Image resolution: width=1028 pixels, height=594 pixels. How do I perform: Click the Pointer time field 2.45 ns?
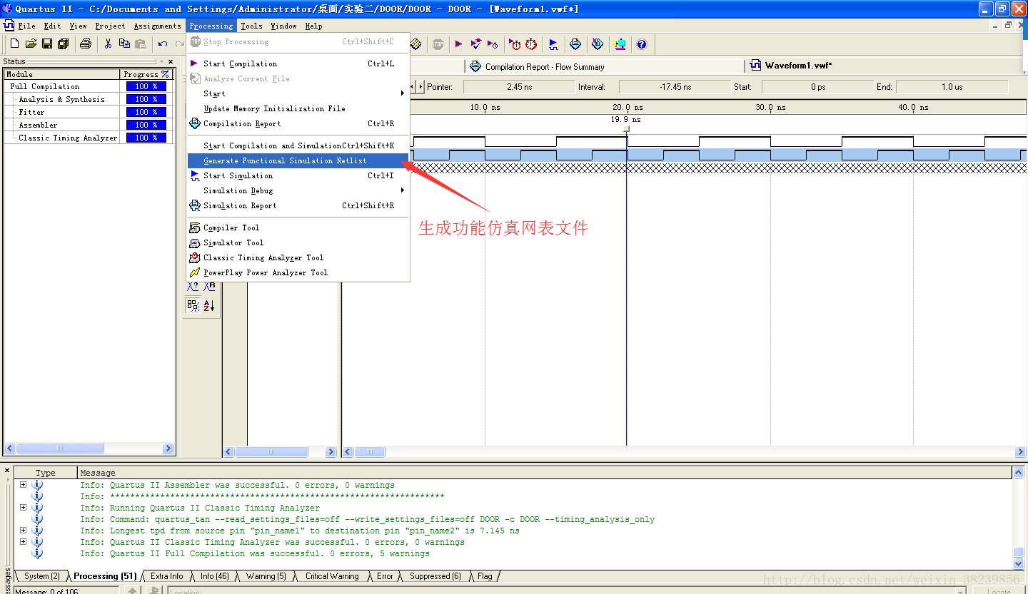tap(519, 87)
